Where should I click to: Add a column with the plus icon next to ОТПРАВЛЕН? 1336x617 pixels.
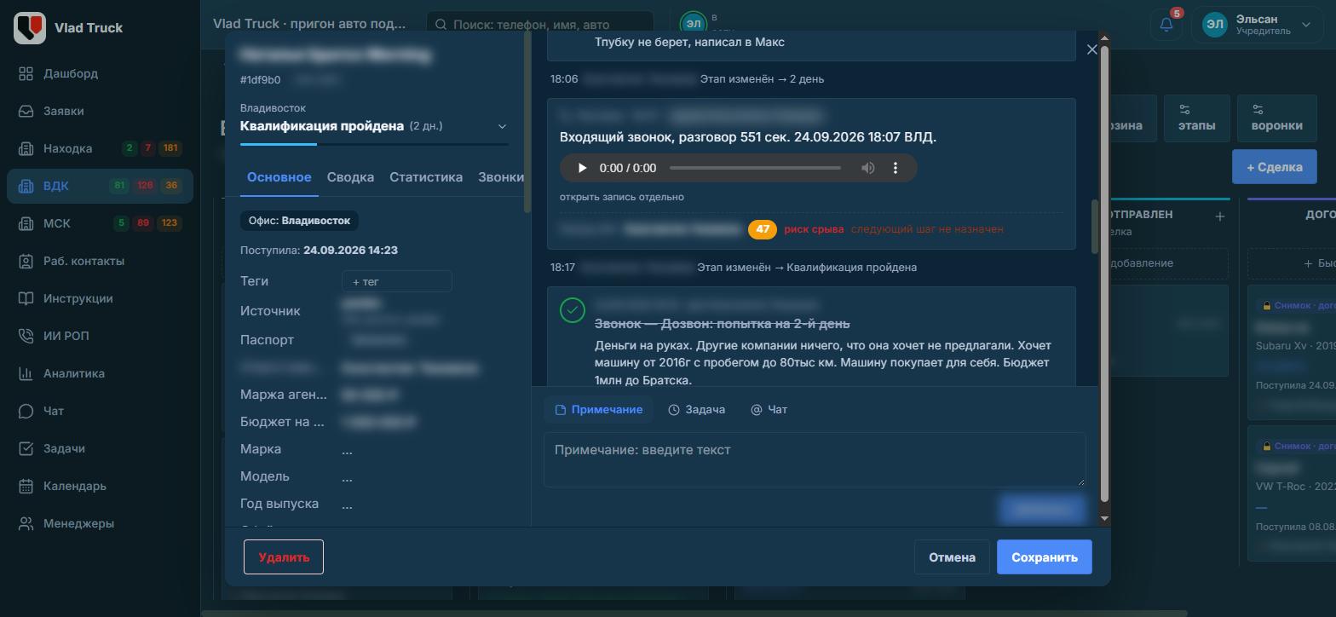(1219, 216)
